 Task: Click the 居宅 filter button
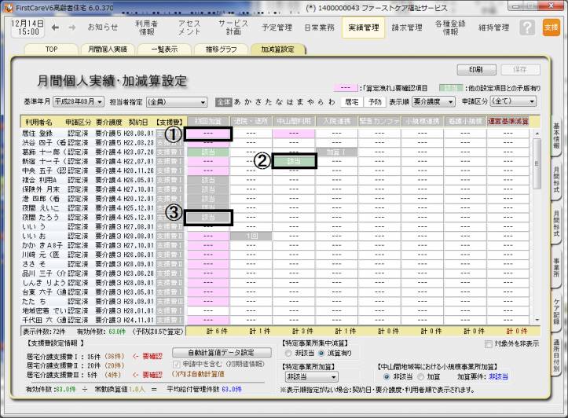(x=352, y=101)
